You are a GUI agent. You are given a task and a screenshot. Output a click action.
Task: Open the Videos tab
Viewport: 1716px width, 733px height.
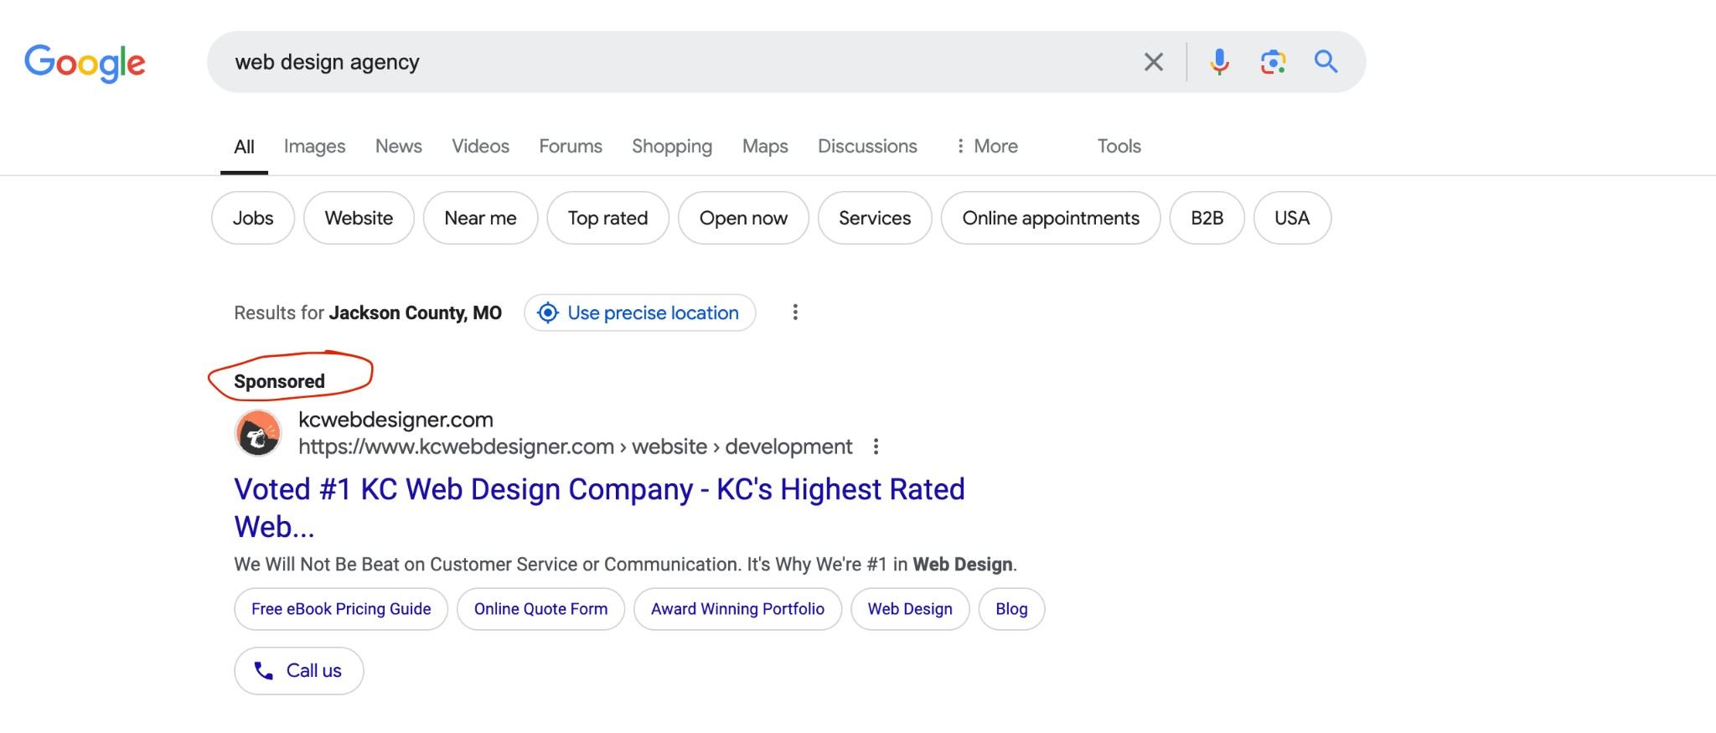480,147
